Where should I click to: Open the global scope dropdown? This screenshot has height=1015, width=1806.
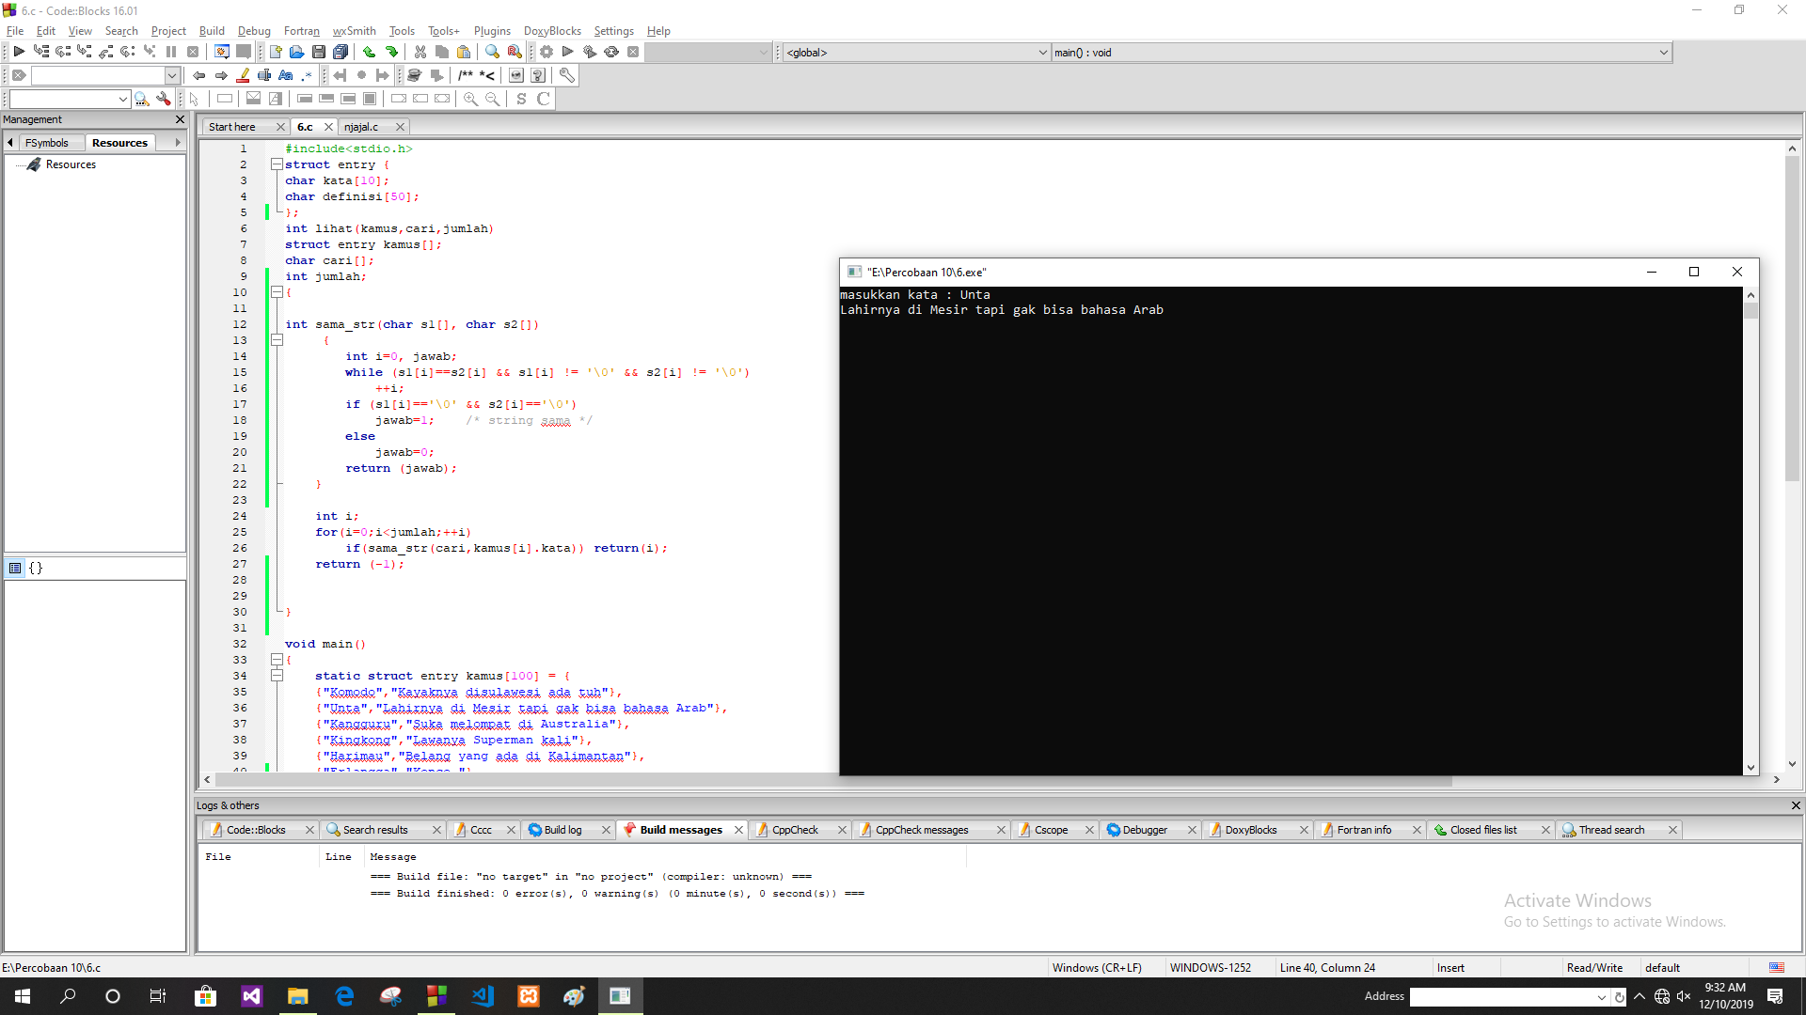[916, 53]
